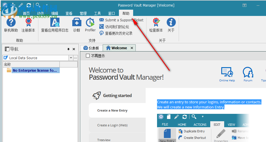The width and height of the screenshot is (266, 142).
Task: Click the 检查版本 check version icon
Action: click(156, 25)
